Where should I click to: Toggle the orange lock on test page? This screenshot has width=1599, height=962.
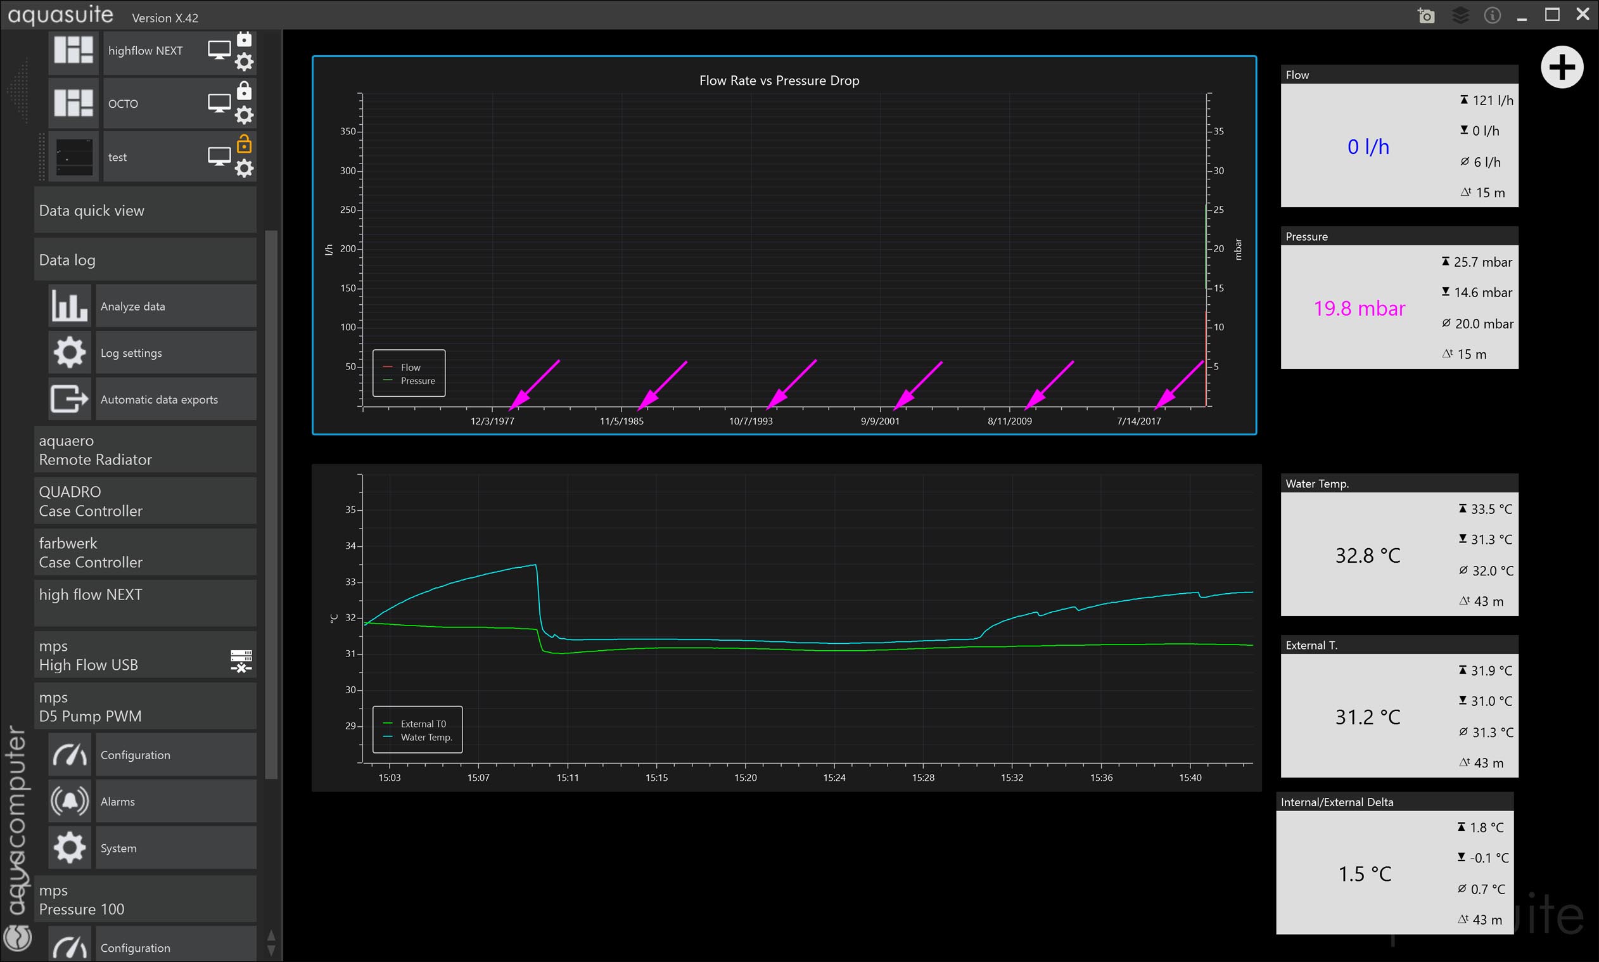(245, 144)
